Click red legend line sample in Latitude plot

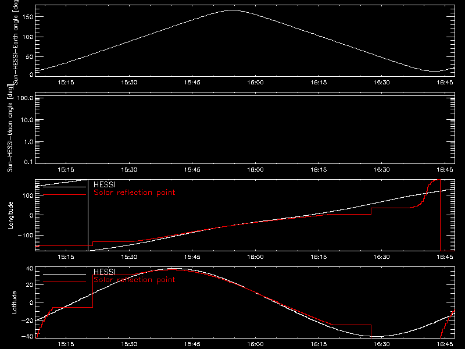pyautogui.click(x=65, y=282)
